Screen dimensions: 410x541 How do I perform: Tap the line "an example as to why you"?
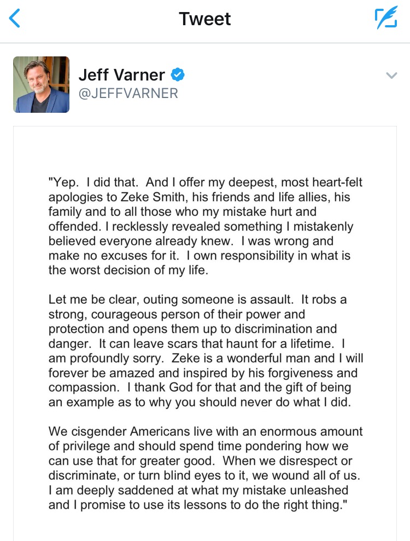(x=200, y=402)
